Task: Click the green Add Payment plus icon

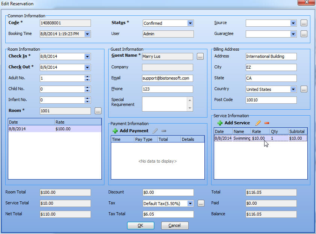Action: pos(115,131)
